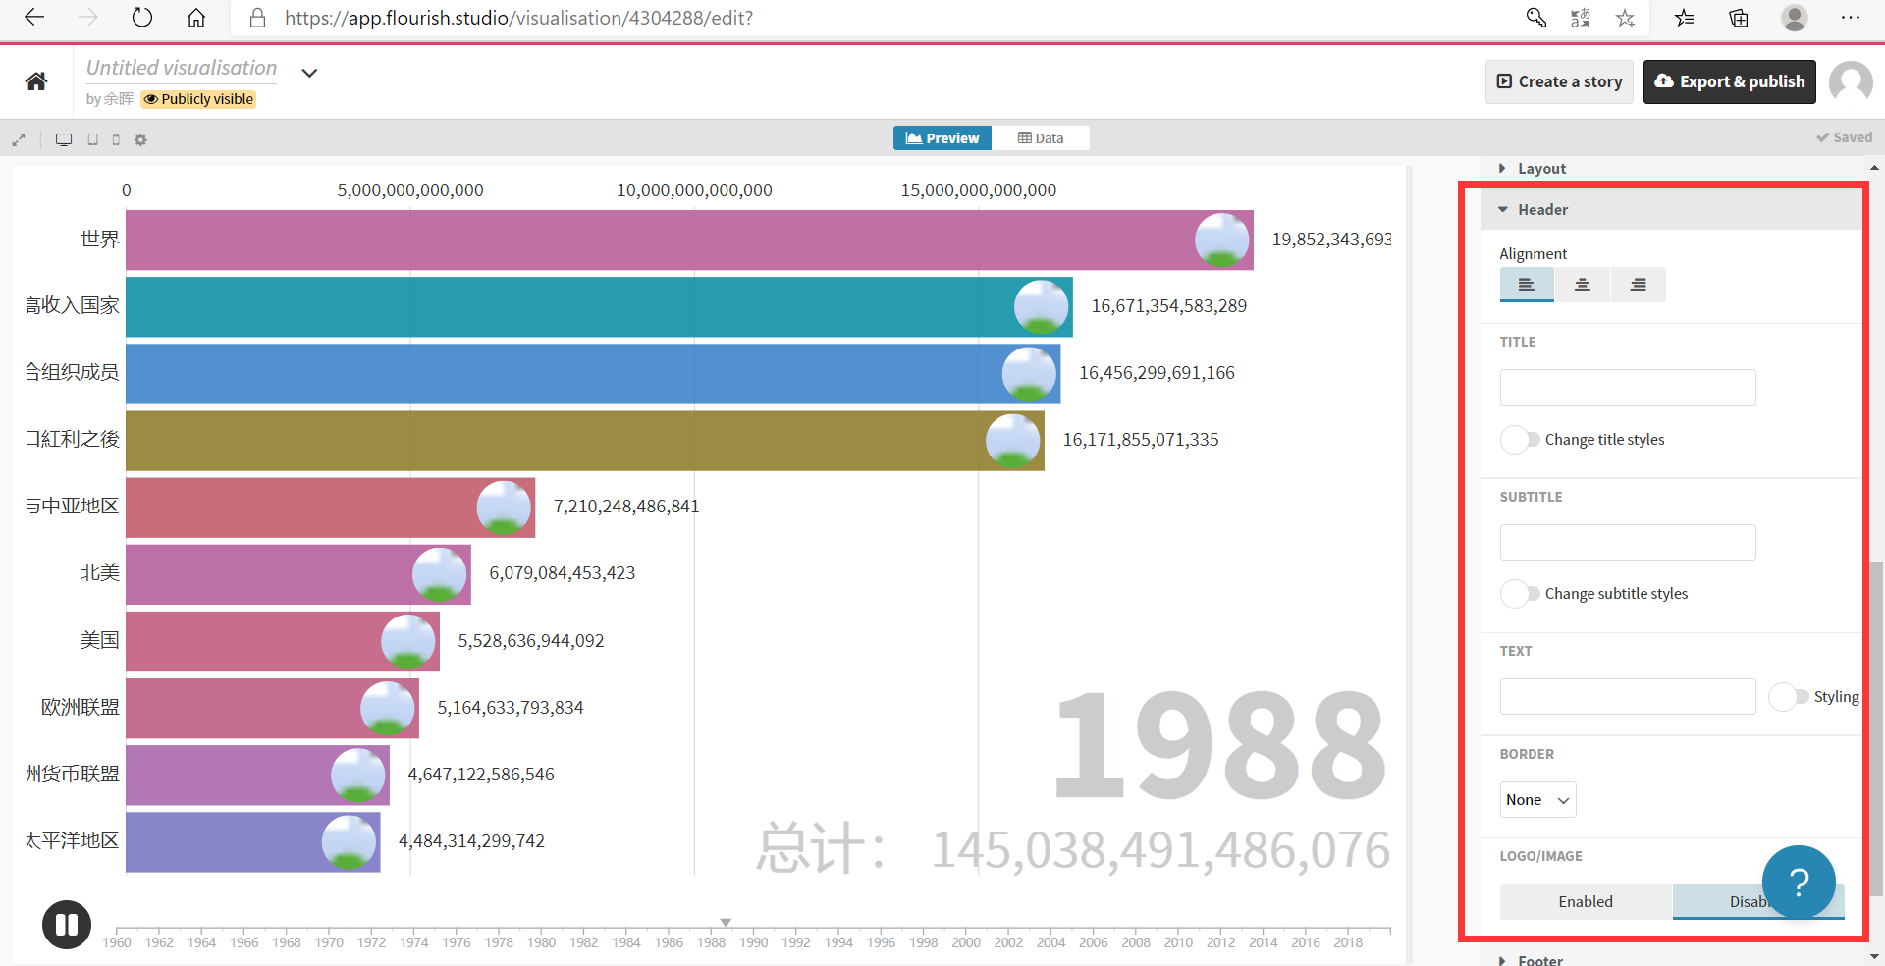Open the user account avatar in Flourish

pyautogui.click(x=1851, y=82)
